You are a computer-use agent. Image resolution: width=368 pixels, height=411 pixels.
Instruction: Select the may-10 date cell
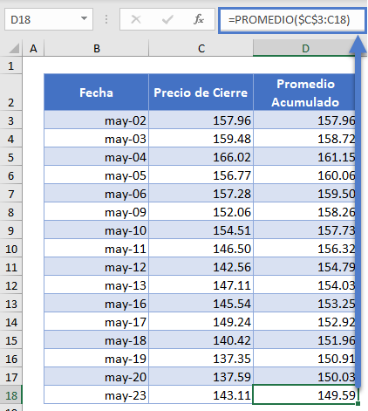click(96, 230)
